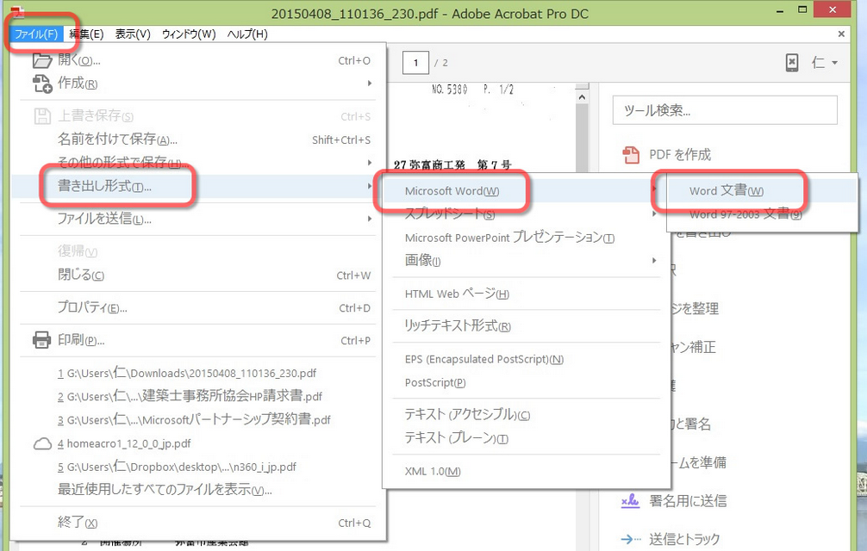Screen dimensions: 867x551
Task: Click the cloud icon beside homeacro1_12_0_0_jp.pdf
Action: (42, 444)
